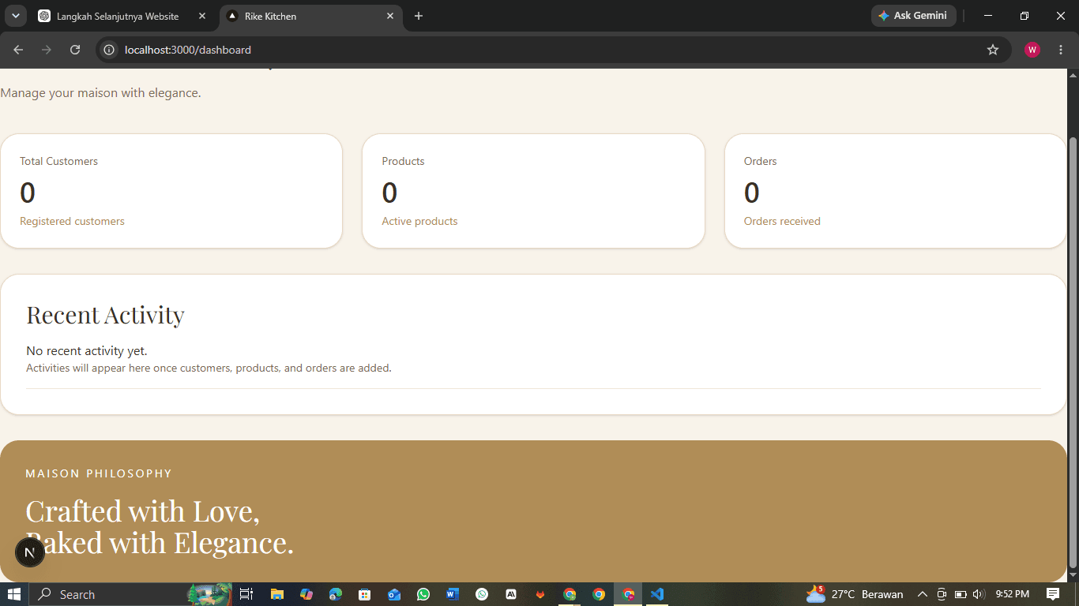
Task: Go back to the previous page
Action: [x=18, y=50]
